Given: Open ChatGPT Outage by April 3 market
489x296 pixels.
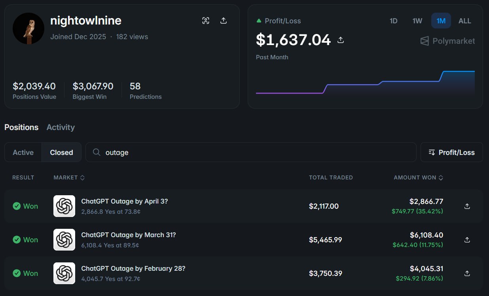Looking at the screenshot, I should 124,202.
